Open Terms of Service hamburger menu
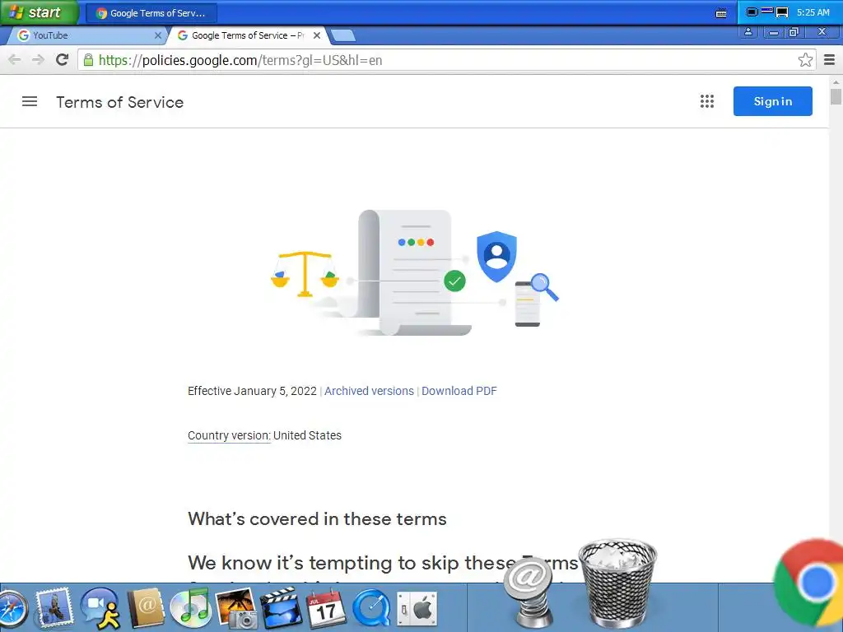 30,101
